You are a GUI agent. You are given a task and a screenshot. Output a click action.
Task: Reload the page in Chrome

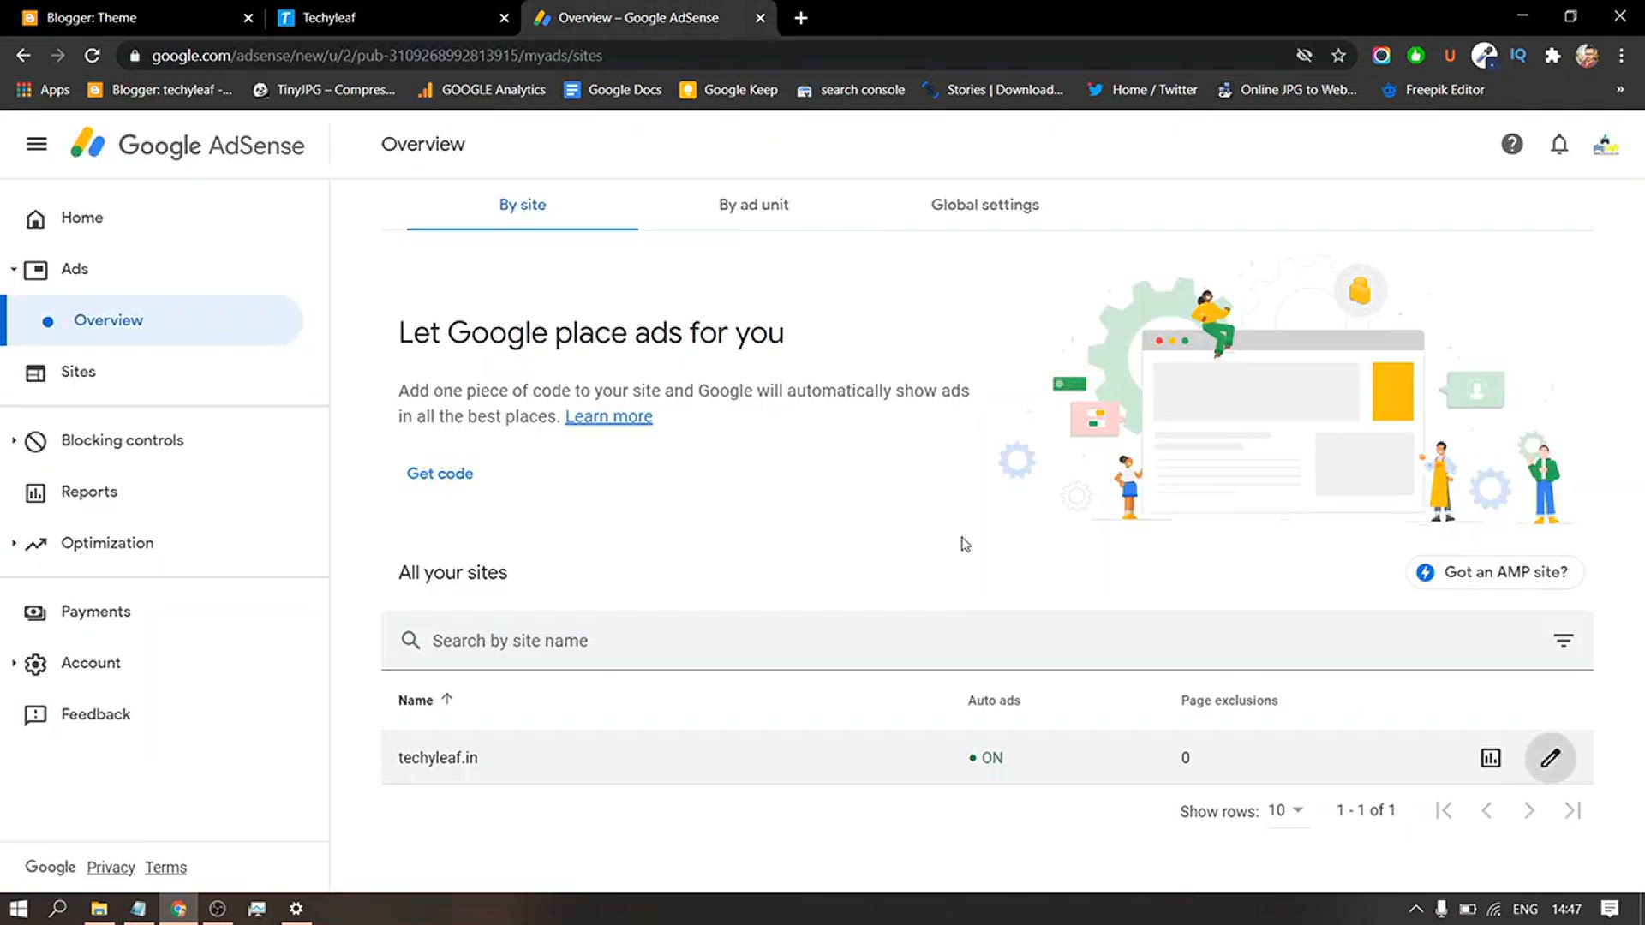93,56
